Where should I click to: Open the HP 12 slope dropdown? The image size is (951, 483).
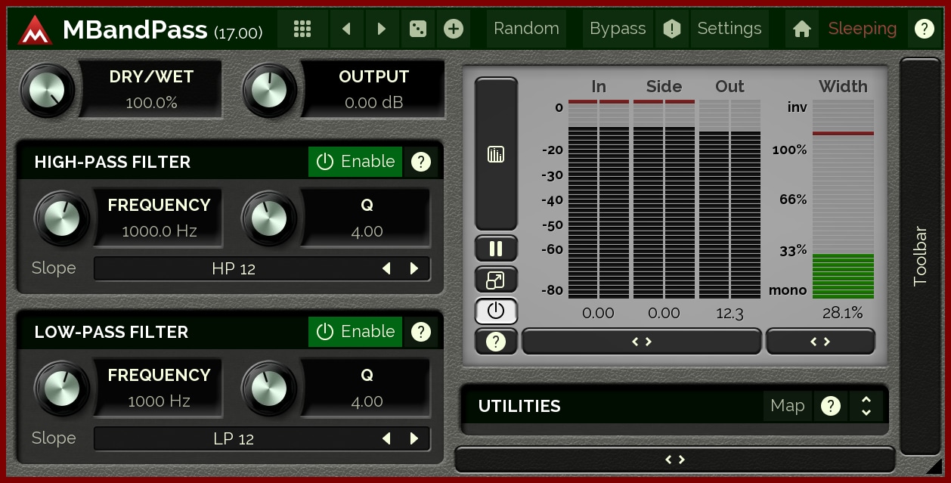(234, 269)
